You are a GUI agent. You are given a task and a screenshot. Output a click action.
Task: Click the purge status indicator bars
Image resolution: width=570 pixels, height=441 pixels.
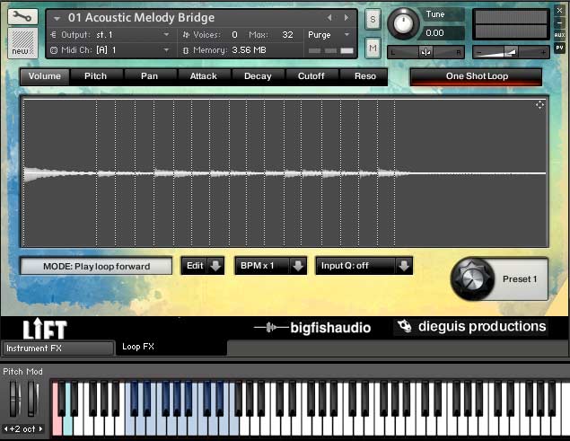pyautogui.click(x=331, y=50)
